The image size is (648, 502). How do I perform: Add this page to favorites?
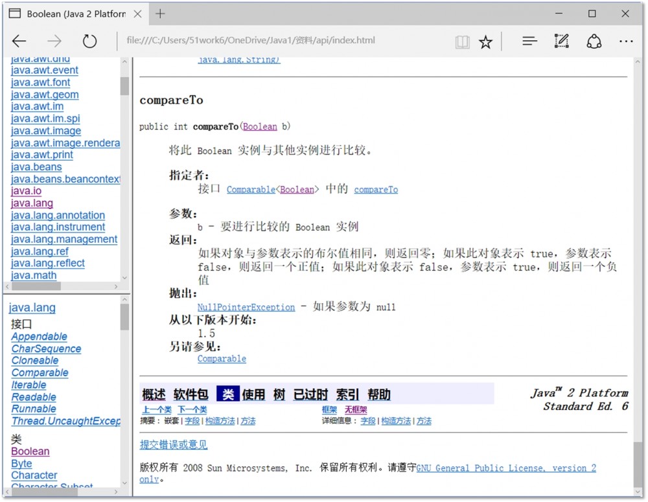click(485, 40)
